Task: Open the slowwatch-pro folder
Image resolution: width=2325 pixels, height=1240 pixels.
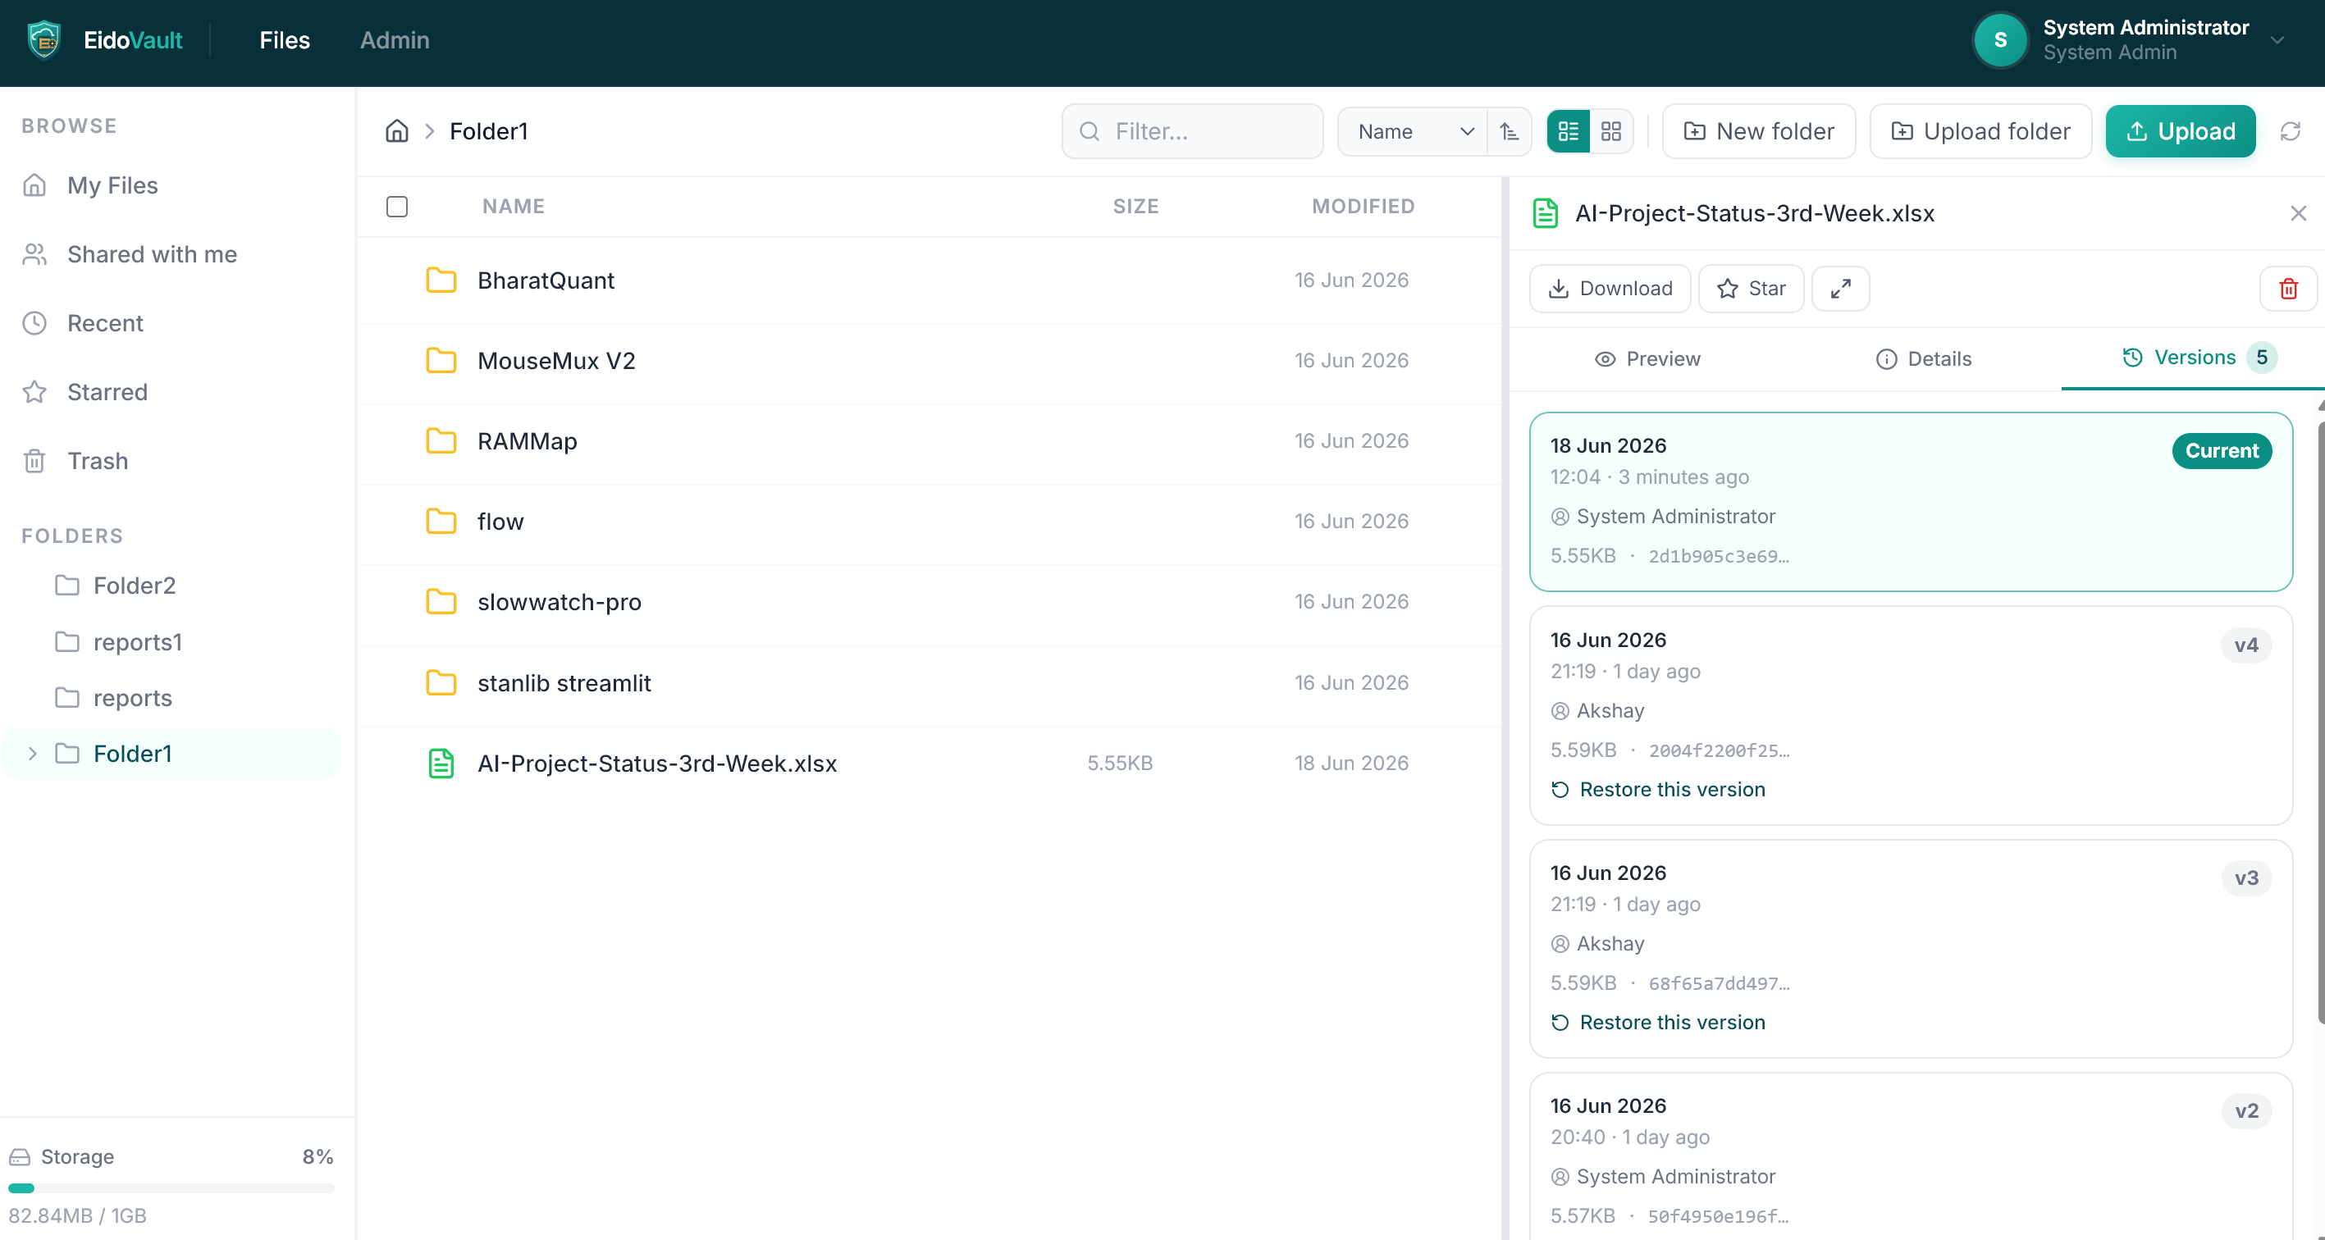Action: coord(928,602)
